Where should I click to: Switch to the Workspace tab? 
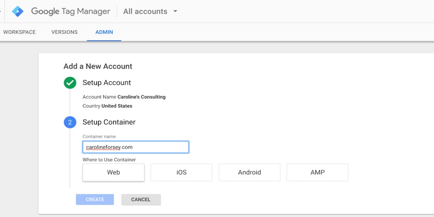[x=20, y=32]
